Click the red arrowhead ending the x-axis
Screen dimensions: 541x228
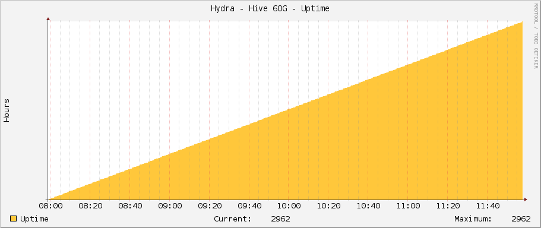coord(526,199)
